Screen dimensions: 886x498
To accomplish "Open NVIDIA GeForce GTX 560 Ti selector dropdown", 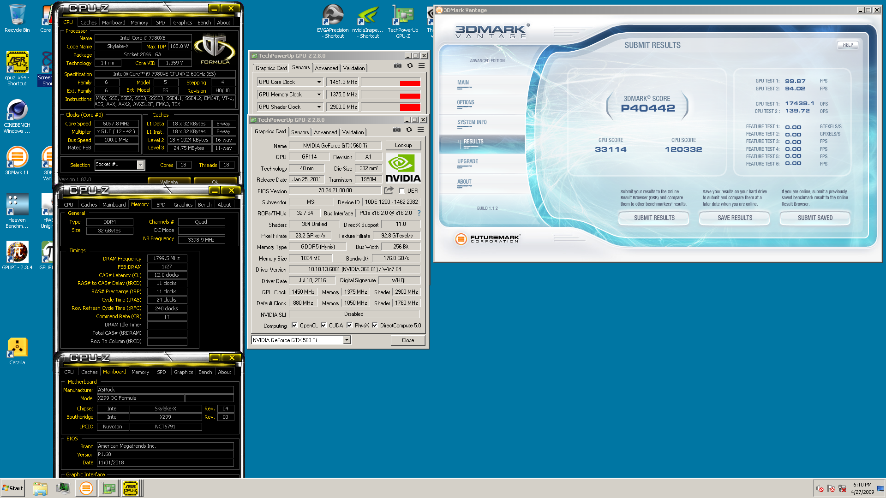I will point(347,340).
